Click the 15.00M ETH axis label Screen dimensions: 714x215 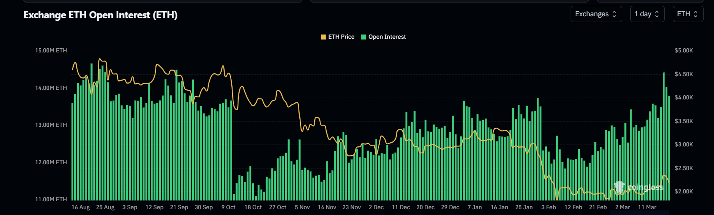[51, 51]
